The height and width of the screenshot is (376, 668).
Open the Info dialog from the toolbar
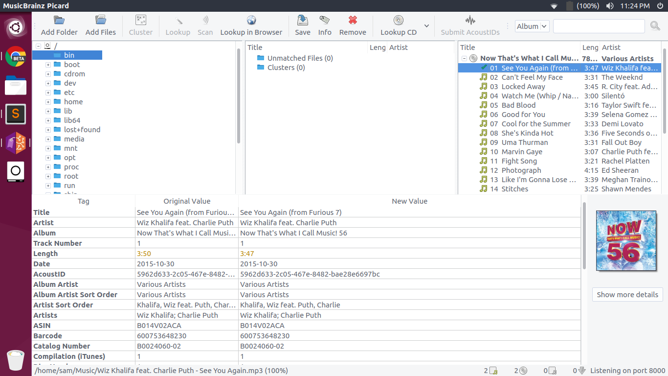coord(324,21)
